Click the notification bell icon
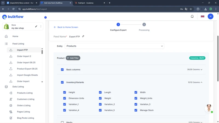219x123 pixels. point(192,16)
